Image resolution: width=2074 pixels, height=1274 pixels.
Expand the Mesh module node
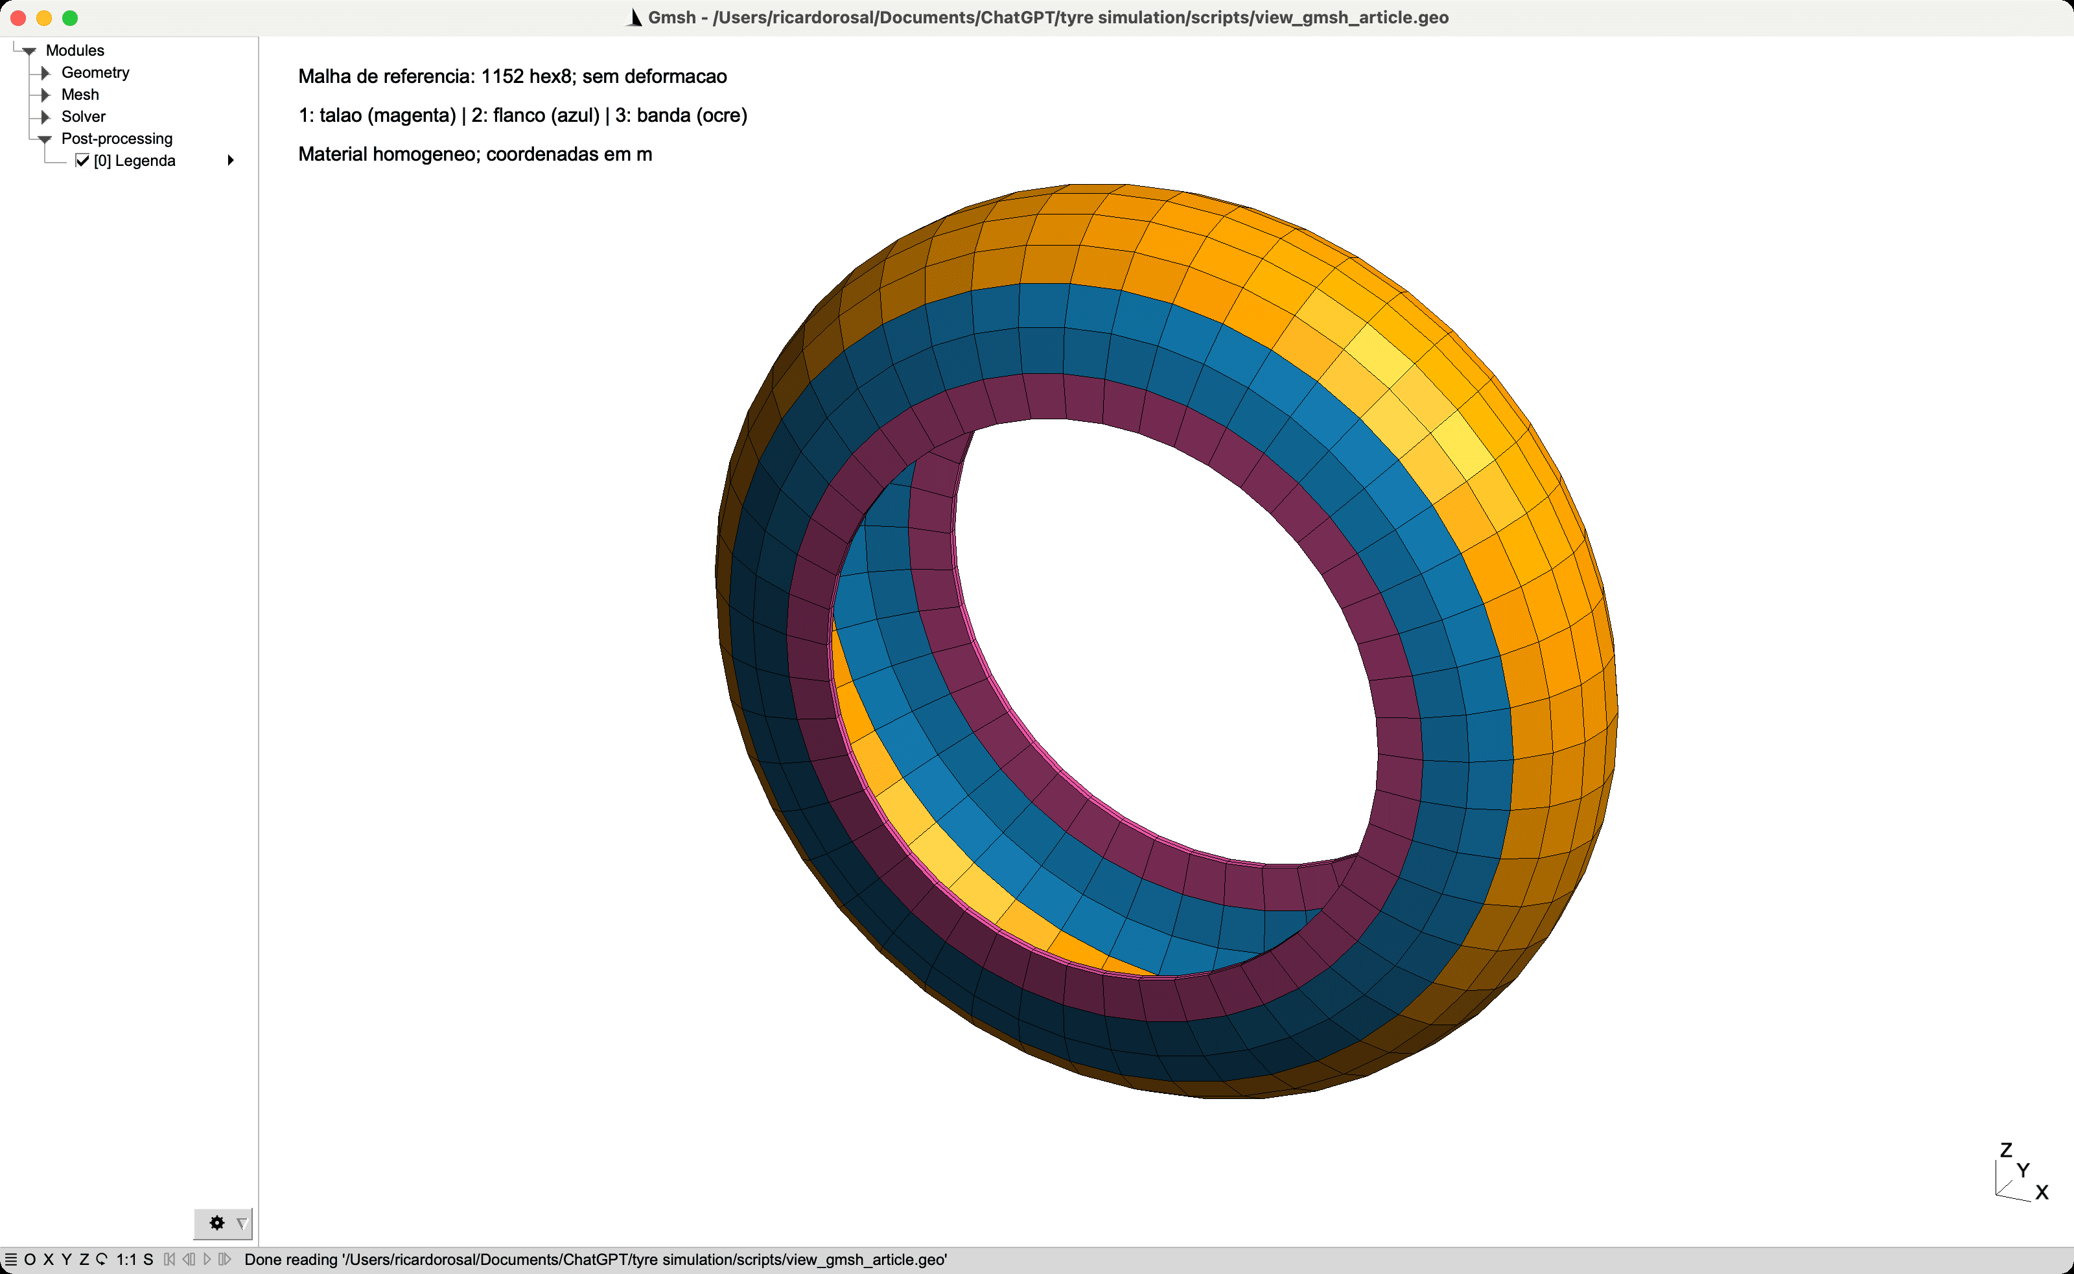coord(45,95)
